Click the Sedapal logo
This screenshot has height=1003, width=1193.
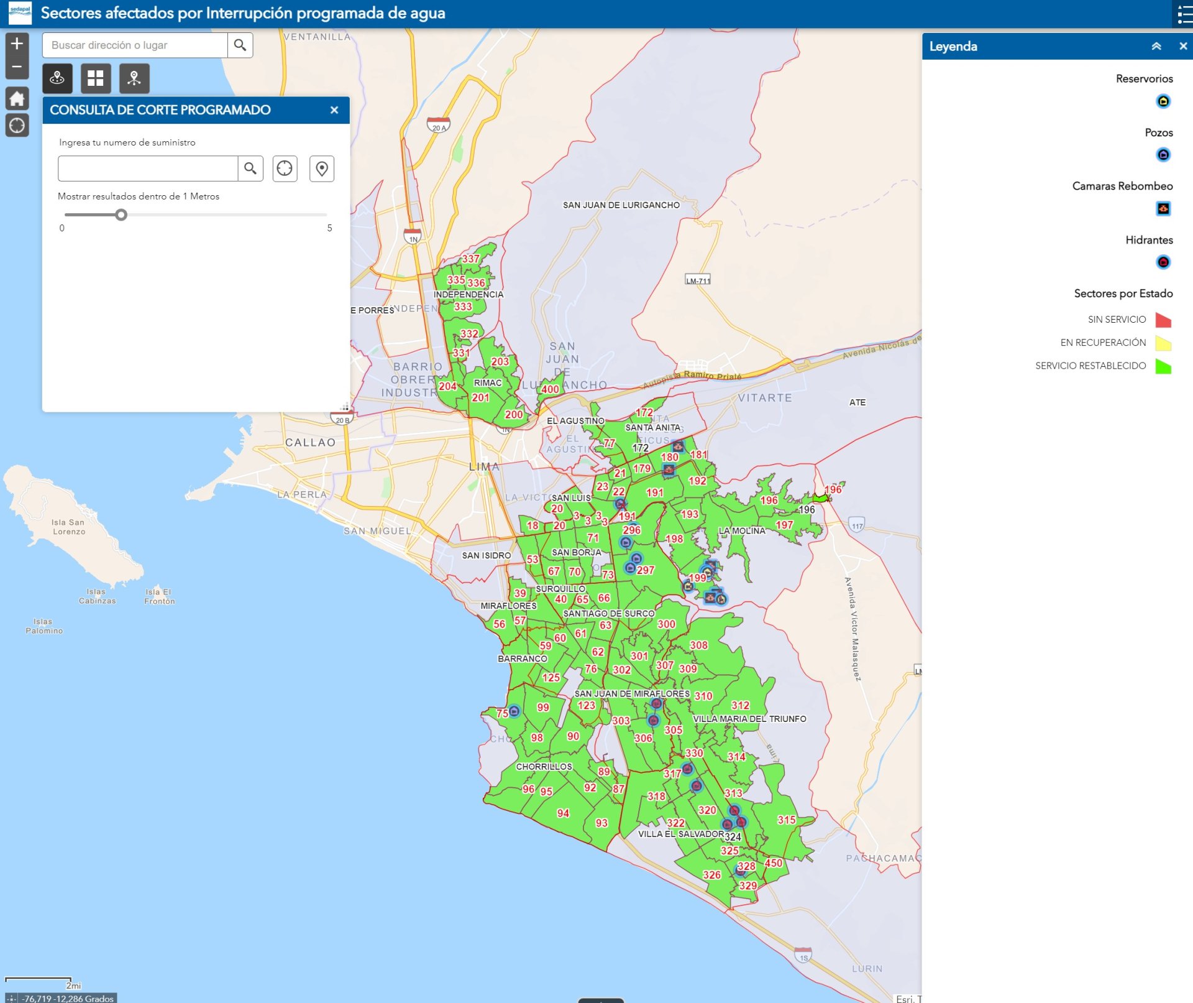(21, 13)
